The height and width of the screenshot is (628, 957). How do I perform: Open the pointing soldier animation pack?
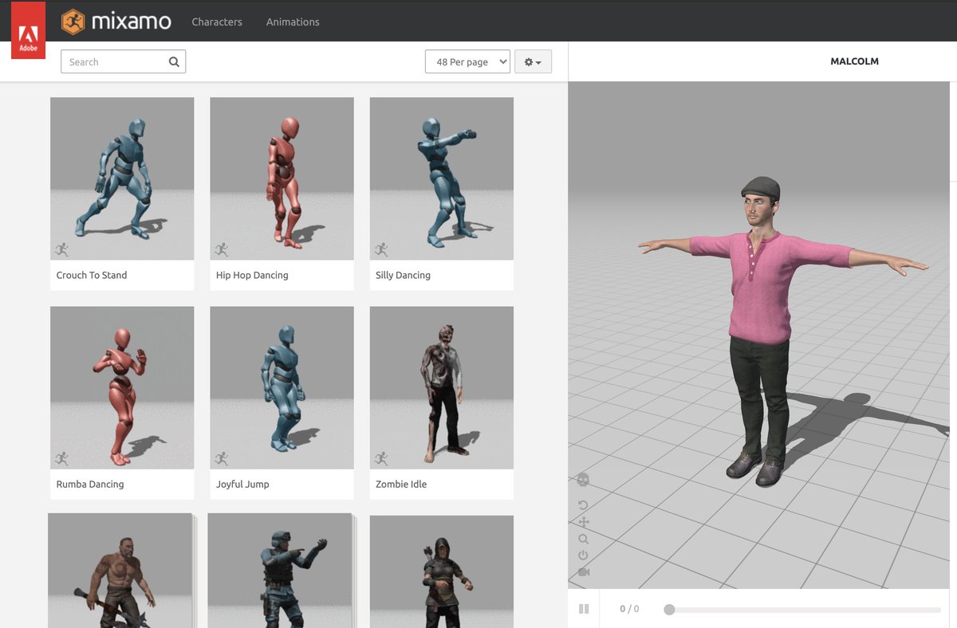(282, 571)
